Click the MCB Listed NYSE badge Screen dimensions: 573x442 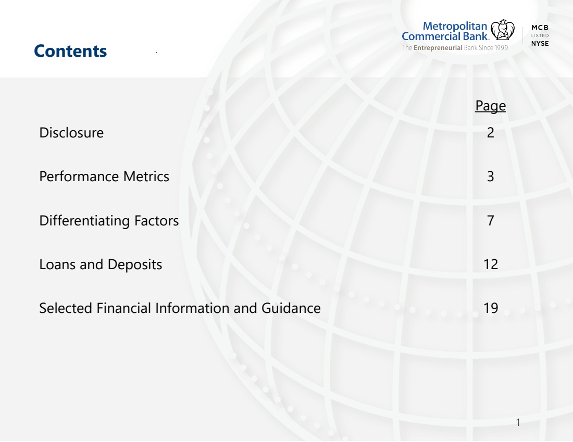pos(540,35)
